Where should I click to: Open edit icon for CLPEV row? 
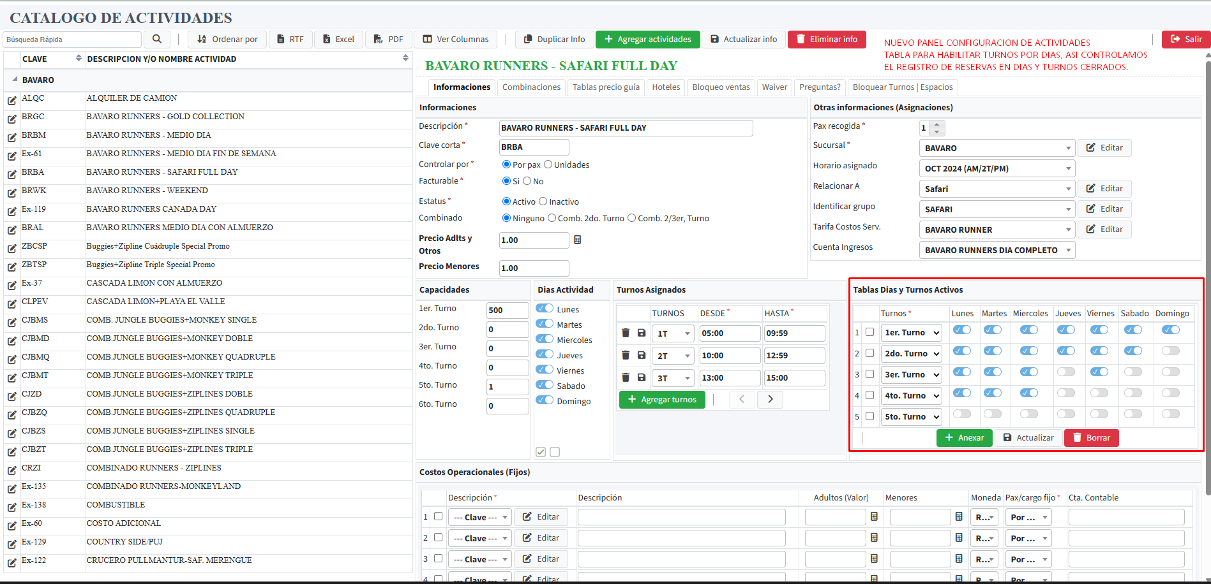click(12, 304)
